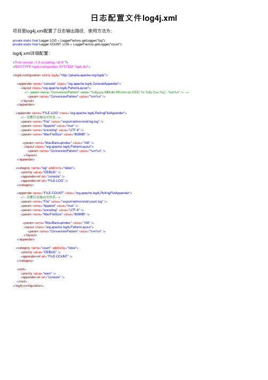
Task: Select the appender name="FILE-LOG" RollingFileAppender line
Action: click(71, 113)
